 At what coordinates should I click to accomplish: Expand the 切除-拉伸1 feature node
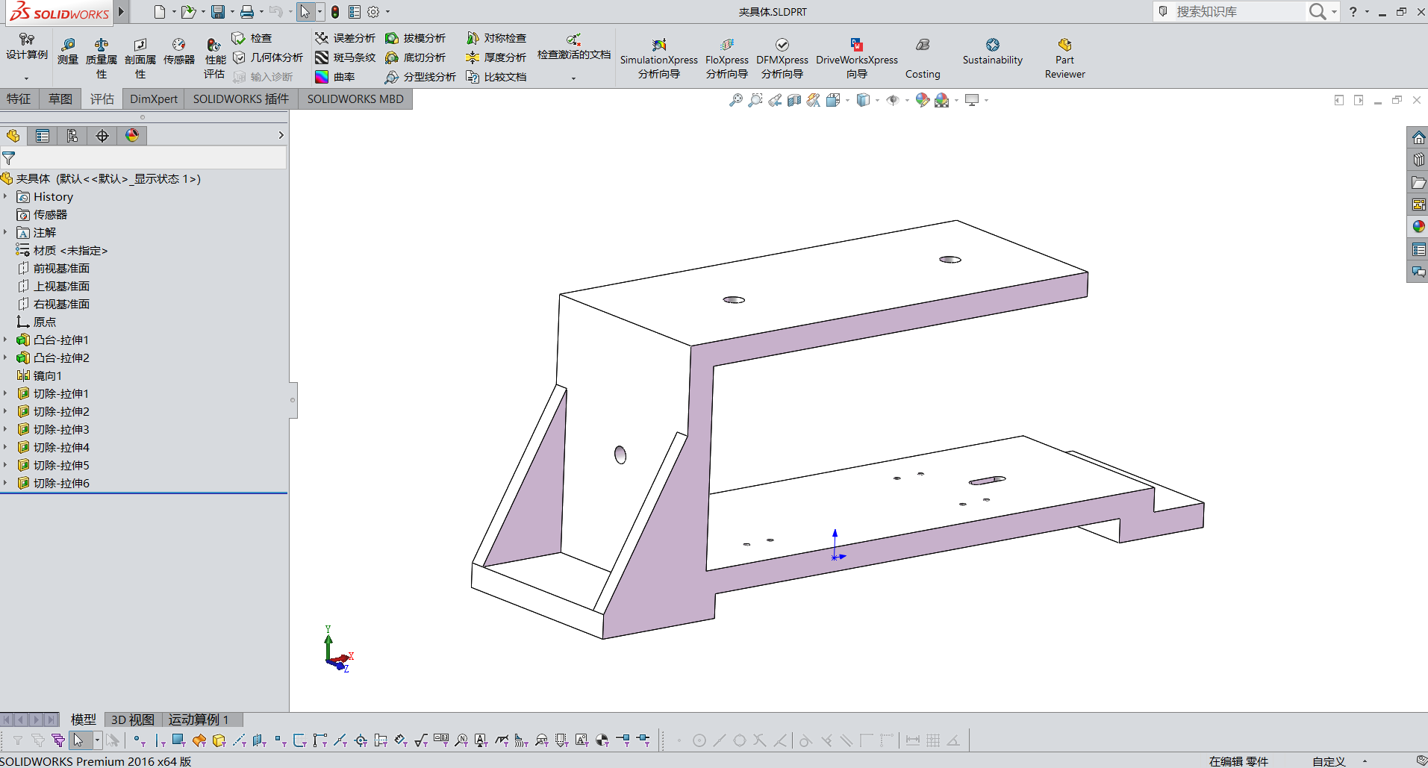[x=5, y=393]
